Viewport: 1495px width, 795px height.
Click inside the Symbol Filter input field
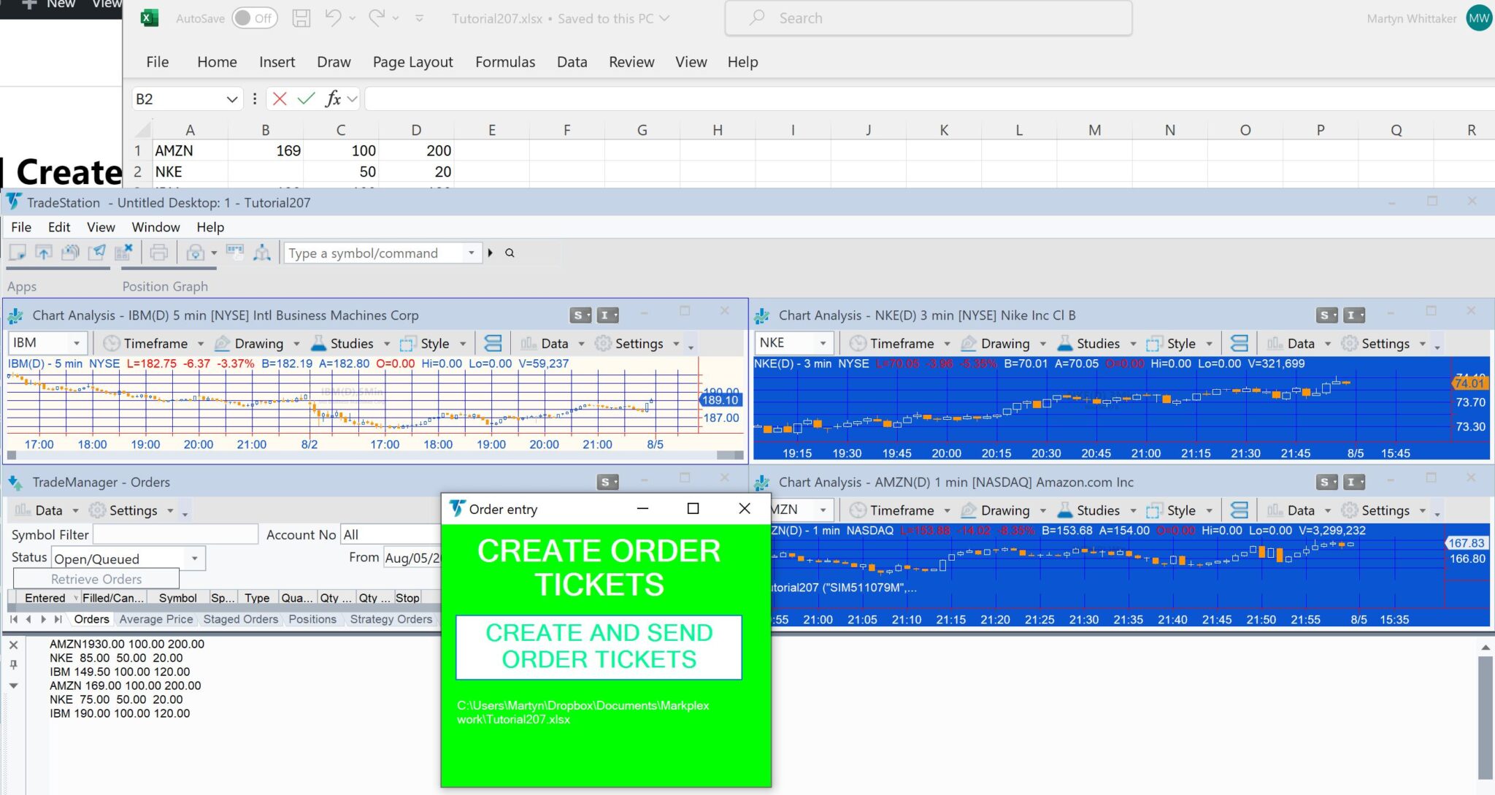pos(174,534)
